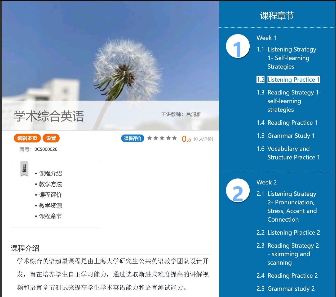Click the dandelion course cover image
This screenshot has height=297, width=336.
coord(110,53)
